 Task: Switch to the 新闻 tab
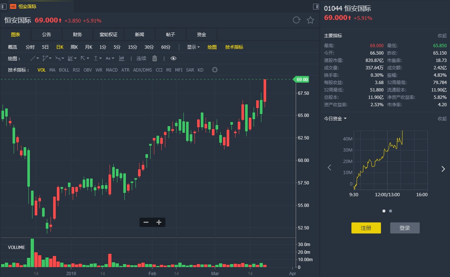click(x=140, y=34)
